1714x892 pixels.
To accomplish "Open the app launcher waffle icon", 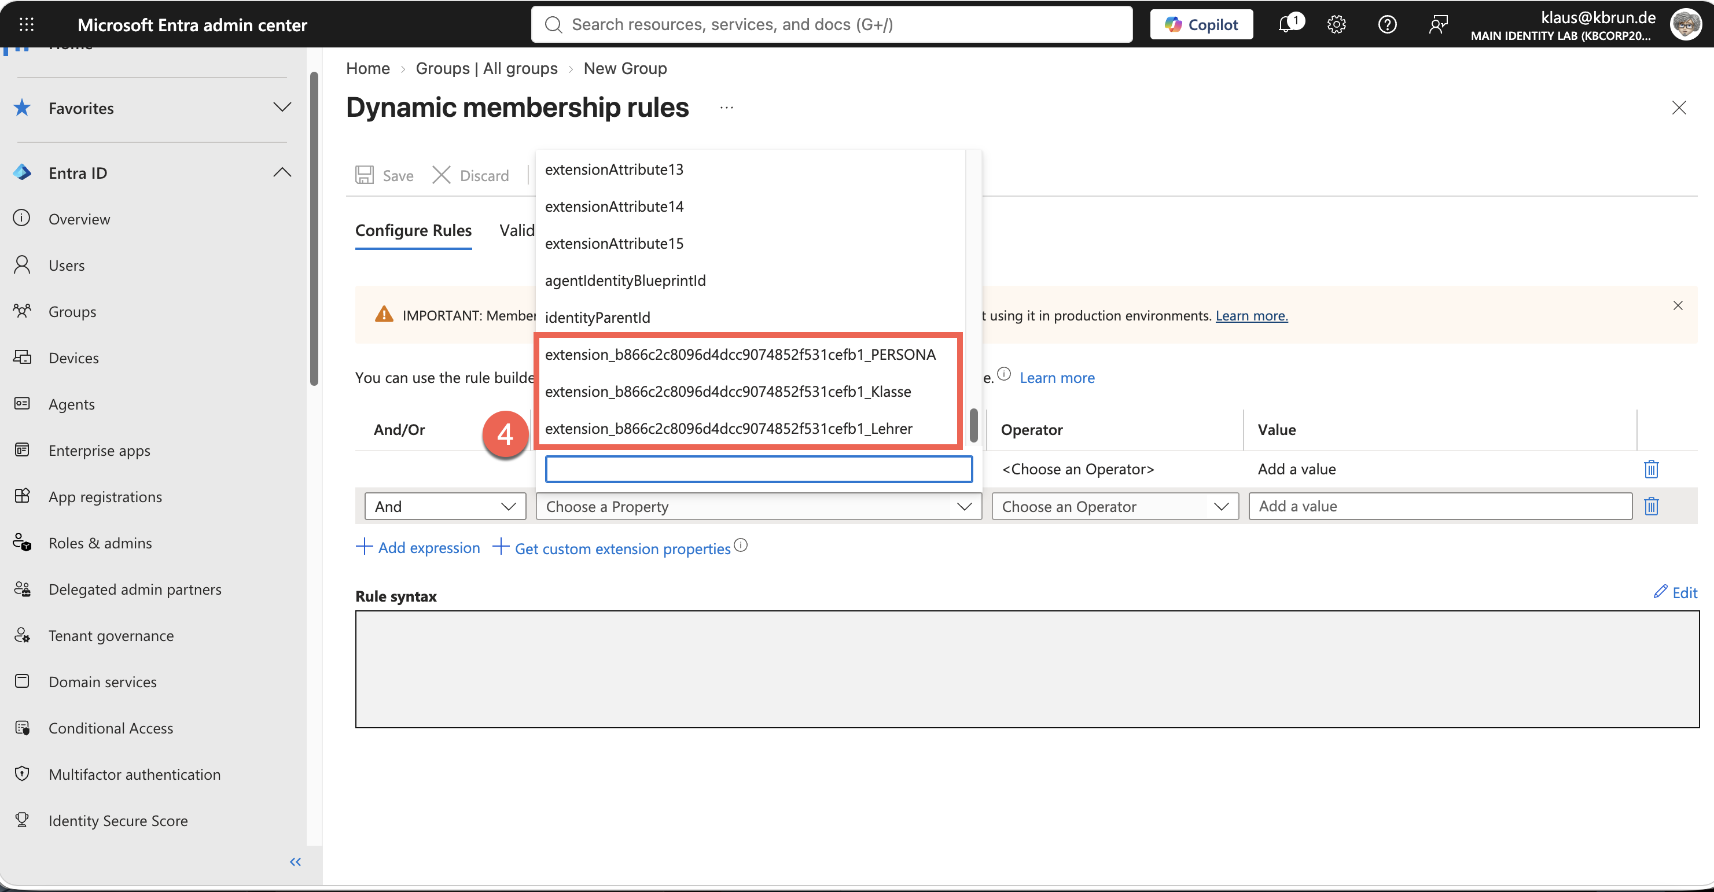I will 27,25.
